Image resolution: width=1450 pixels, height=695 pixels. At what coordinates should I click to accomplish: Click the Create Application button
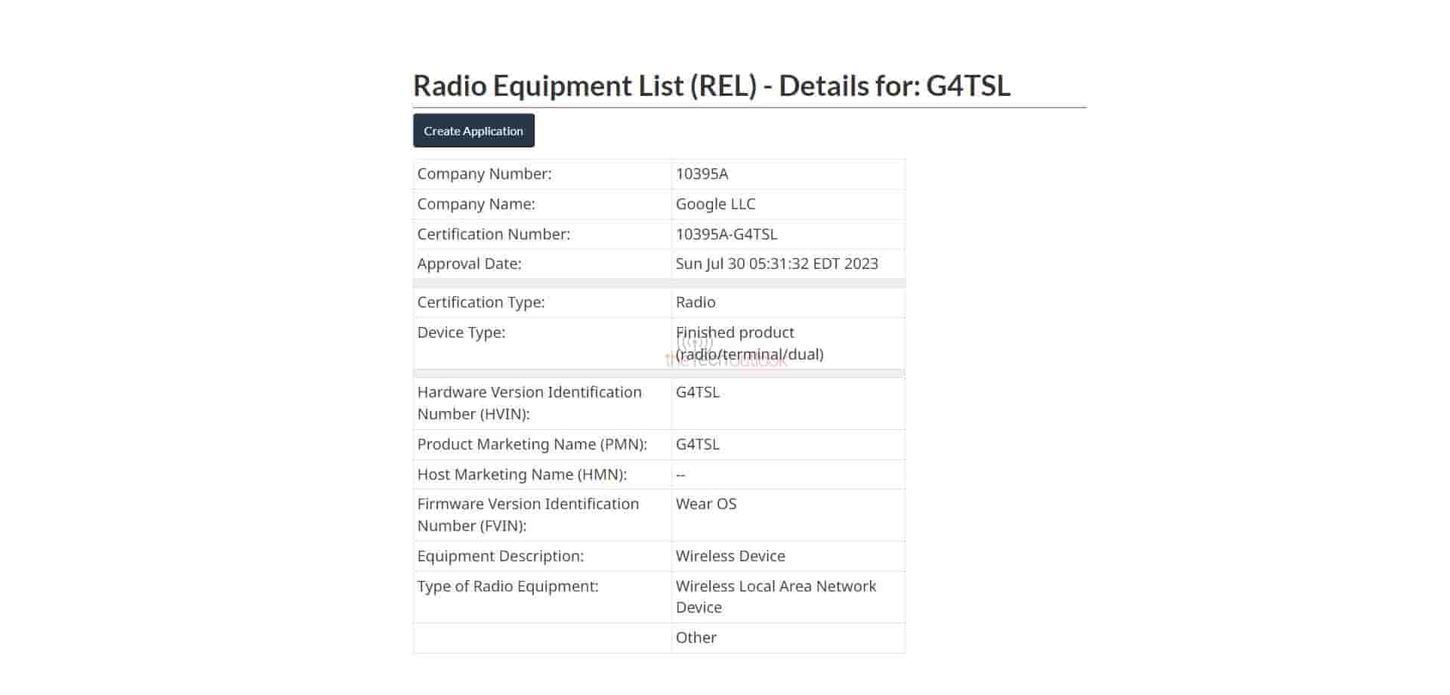(x=474, y=131)
